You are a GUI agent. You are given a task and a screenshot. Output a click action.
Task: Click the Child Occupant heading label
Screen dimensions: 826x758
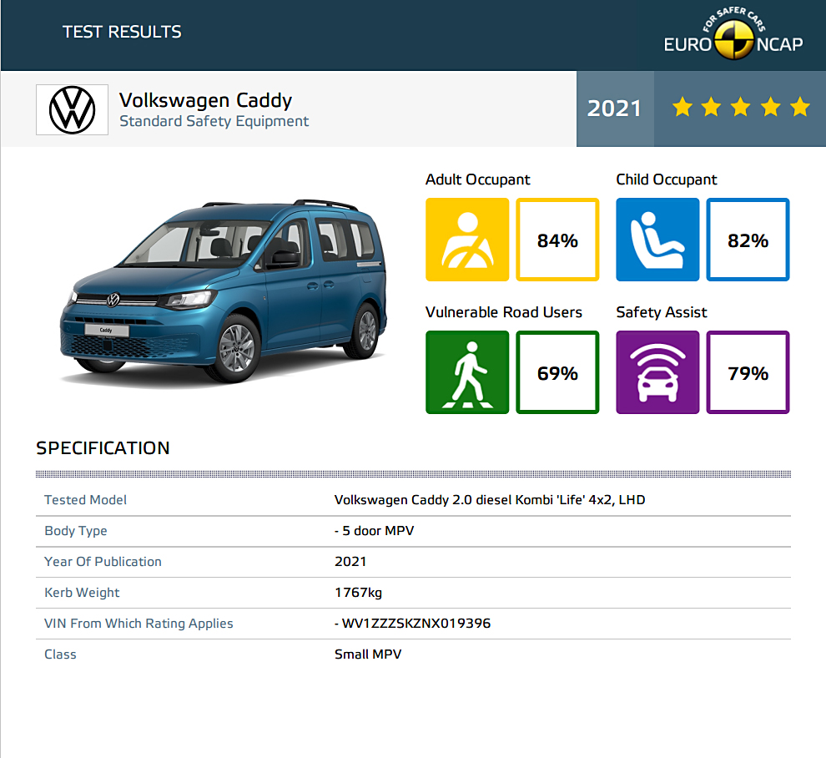click(667, 179)
